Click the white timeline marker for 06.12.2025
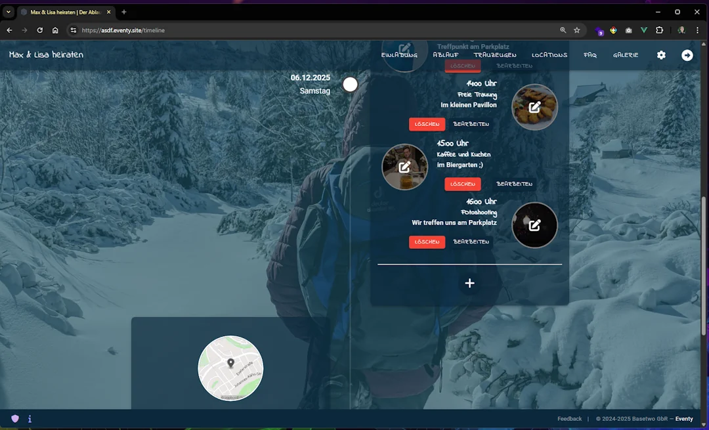709x430 pixels. click(x=350, y=85)
